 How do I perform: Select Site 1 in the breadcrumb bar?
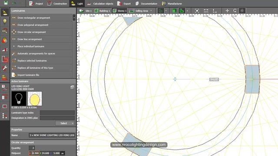(x=85, y=11)
